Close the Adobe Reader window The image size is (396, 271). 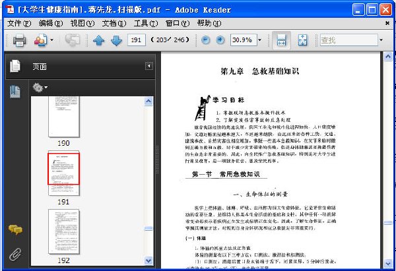385,10
